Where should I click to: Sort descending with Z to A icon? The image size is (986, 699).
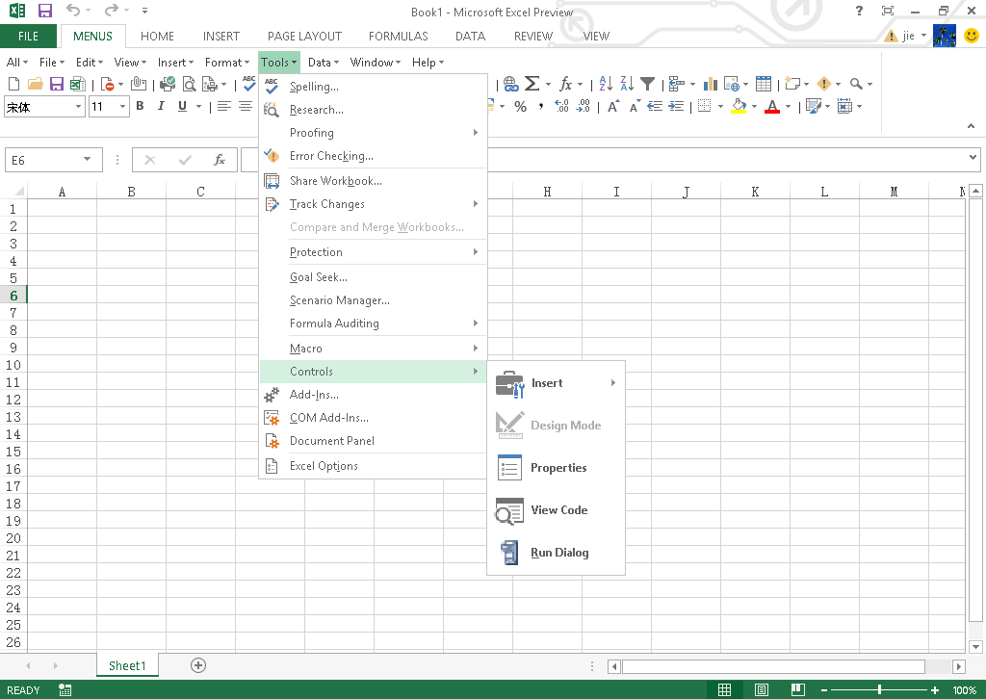coord(627,84)
